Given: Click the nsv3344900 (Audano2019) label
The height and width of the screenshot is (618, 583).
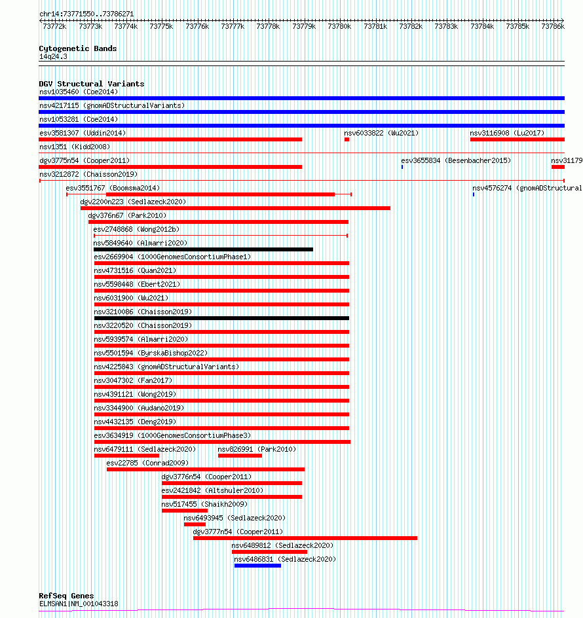Looking at the screenshot, I should pos(139,409).
